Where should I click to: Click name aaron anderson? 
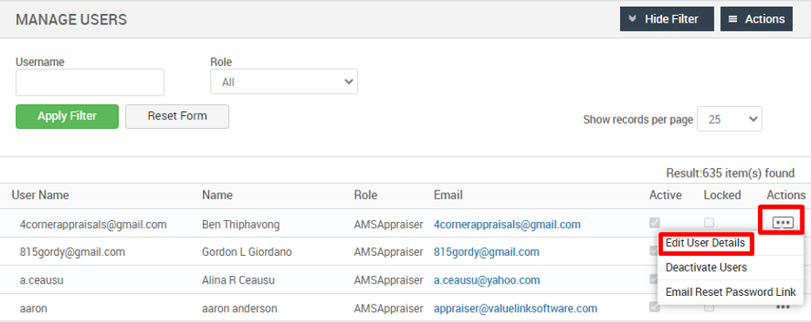point(240,309)
